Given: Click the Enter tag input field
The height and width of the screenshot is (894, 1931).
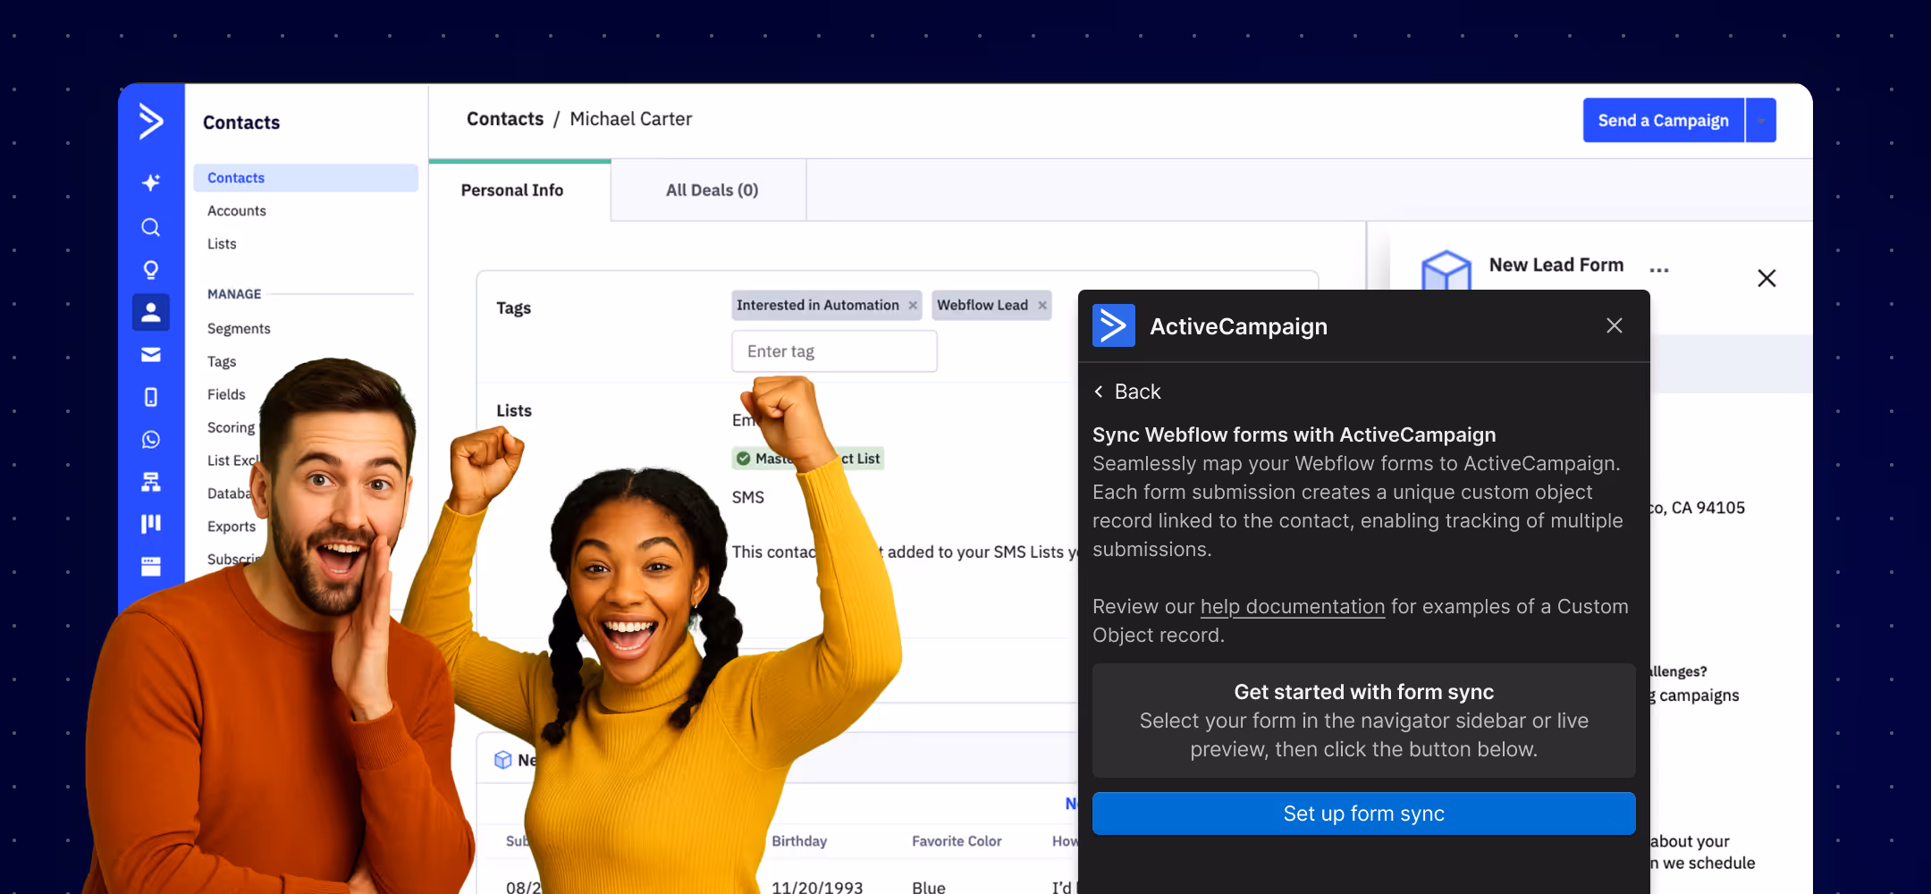Looking at the screenshot, I should tap(833, 350).
